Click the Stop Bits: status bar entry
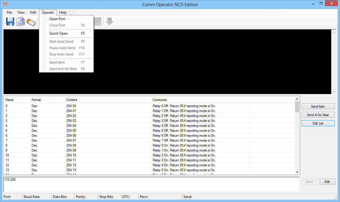This screenshot has height=202, width=340. click(107, 197)
